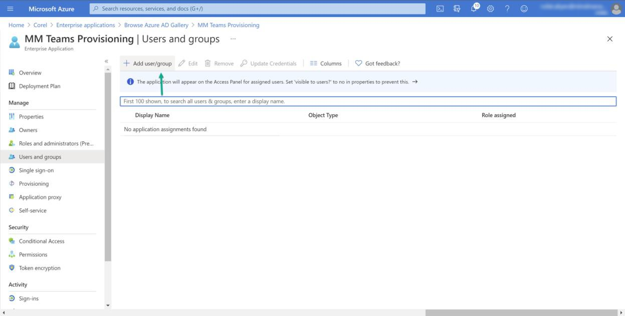Open the Azure portal hamburger menu
Viewport: 625px width, 316px height.
11,9
